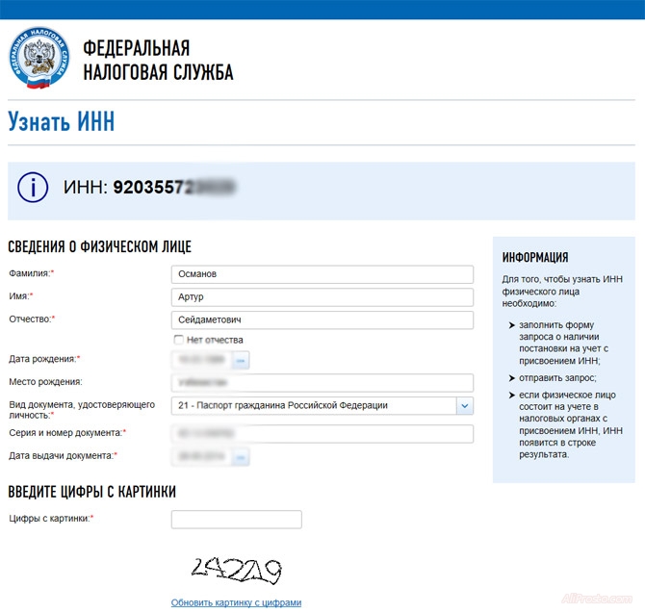Screen dimensions: 645x613
Task: Click the Федеральная налоговая служба header title
Action: tap(158, 61)
